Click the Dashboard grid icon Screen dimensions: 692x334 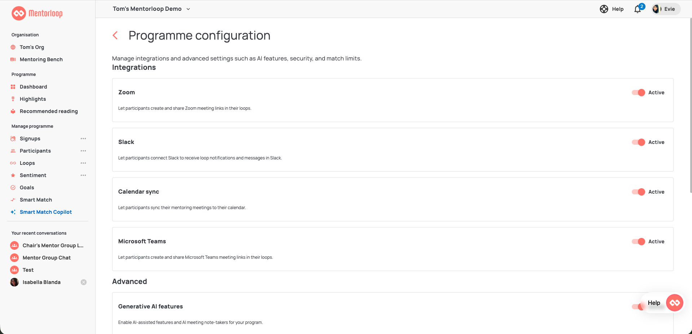point(13,87)
